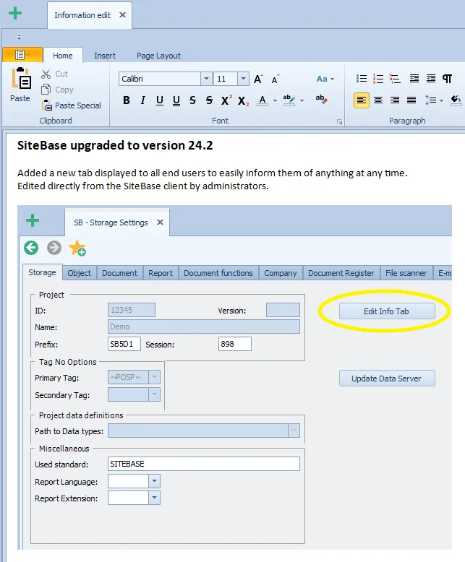The height and width of the screenshot is (562, 465).
Task: Switch to the Home ribbon tab
Action: click(x=63, y=56)
